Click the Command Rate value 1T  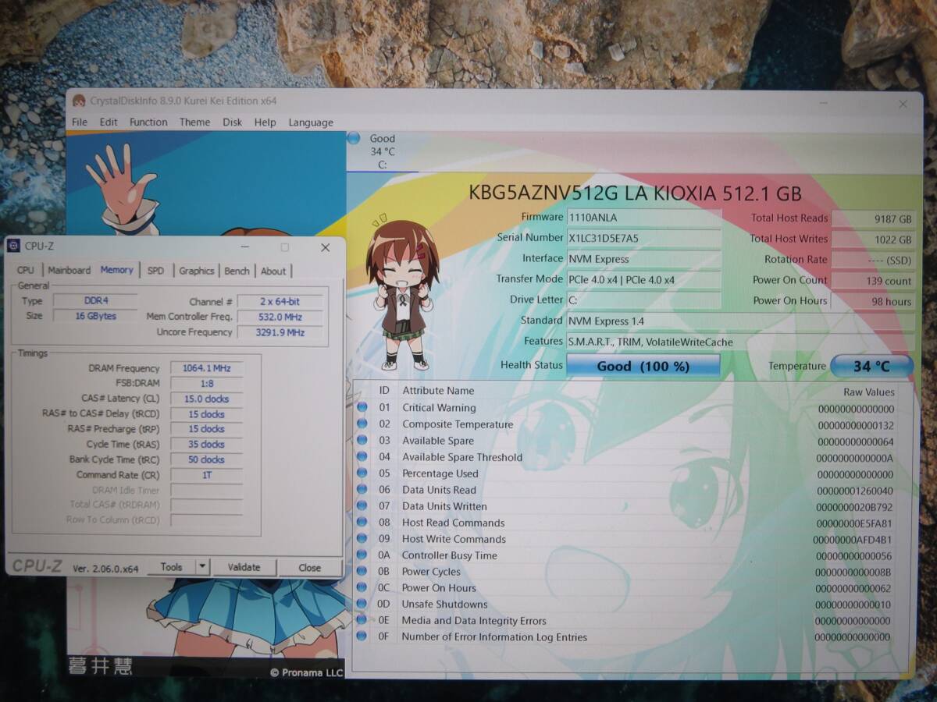coord(206,474)
